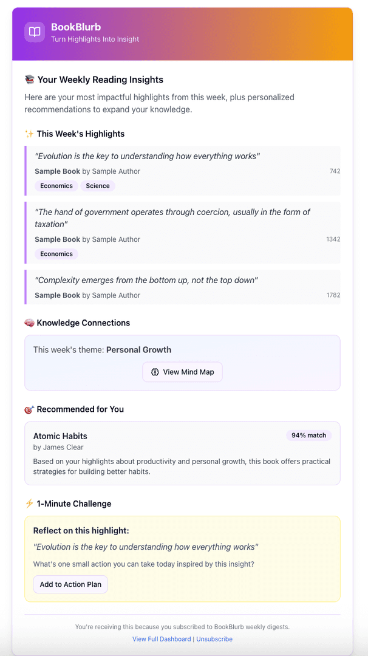Select the Economics tag on the first highlight
Viewport: 368px width, 656px height.
[56, 186]
